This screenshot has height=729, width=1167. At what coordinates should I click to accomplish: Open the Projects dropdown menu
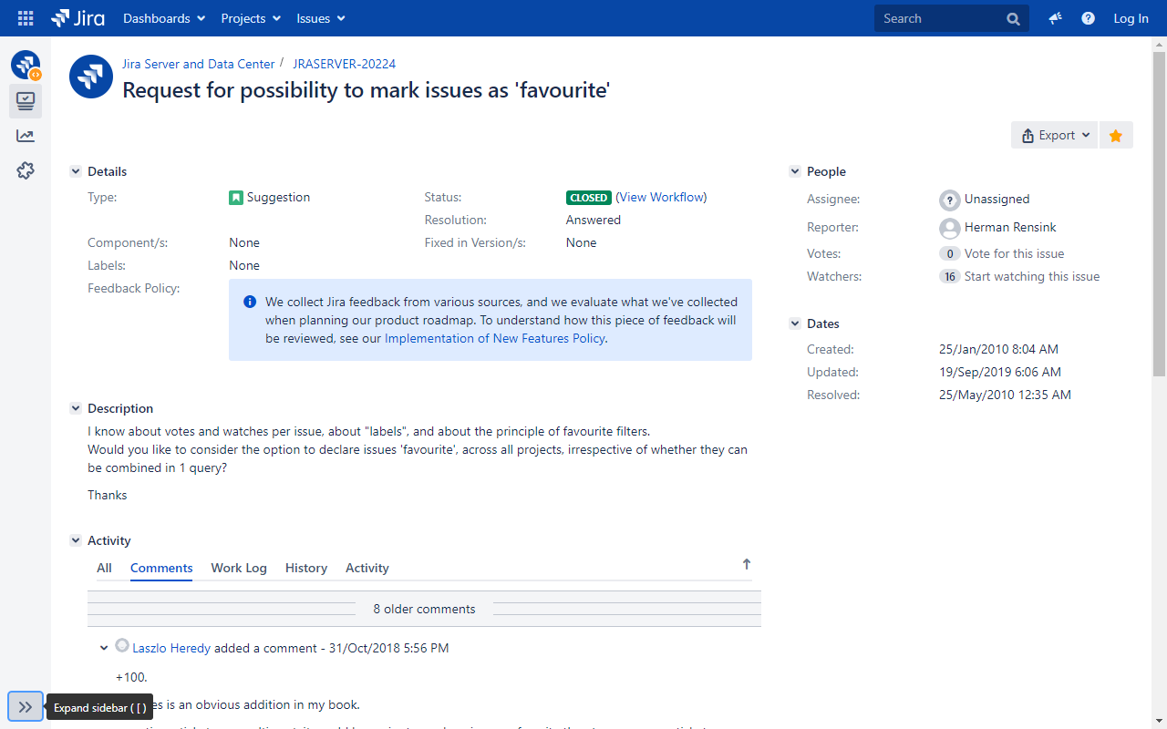251,18
